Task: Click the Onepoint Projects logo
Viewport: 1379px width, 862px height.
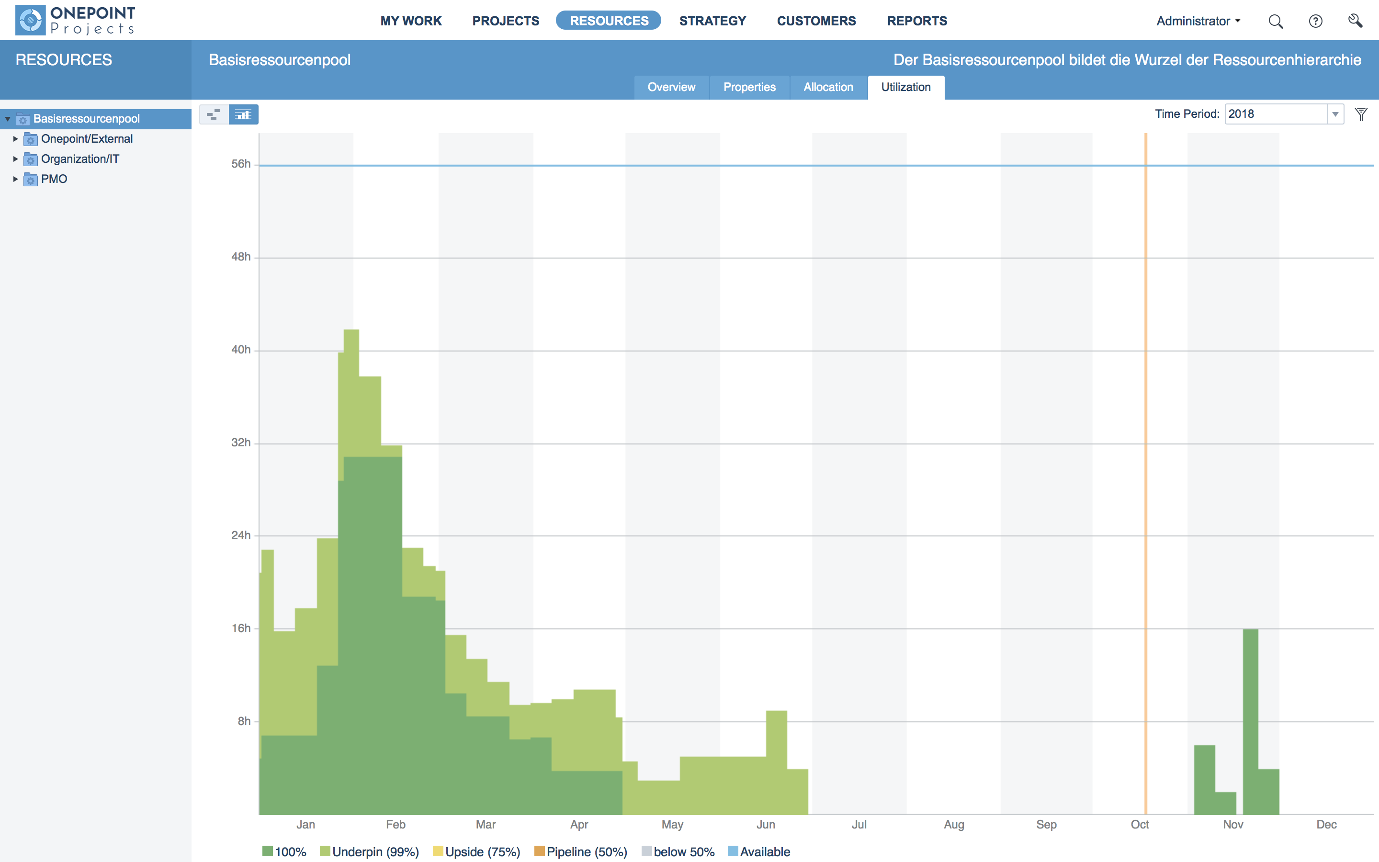Action: (x=75, y=21)
